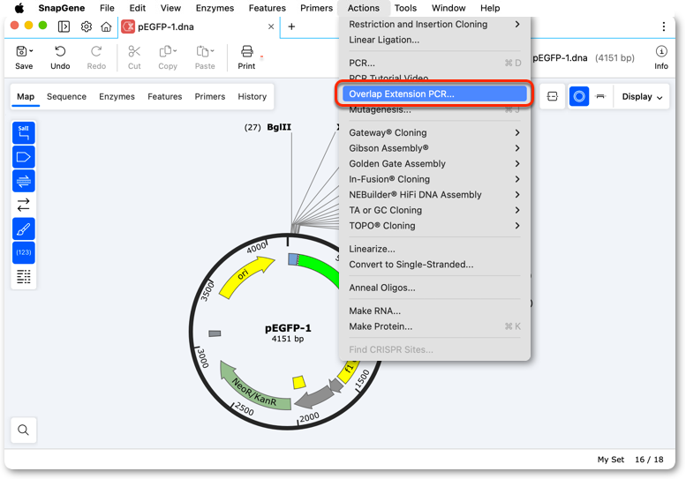Screen dimensions: 686x479
Task: Choose Make Protein menu item
Action: click(434, 326)
